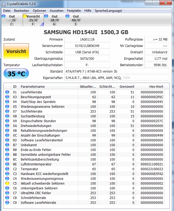The image size is (174, 211).
Task: Click the status orb for Ende-zu-Ende Fehler
Action: 7,150
